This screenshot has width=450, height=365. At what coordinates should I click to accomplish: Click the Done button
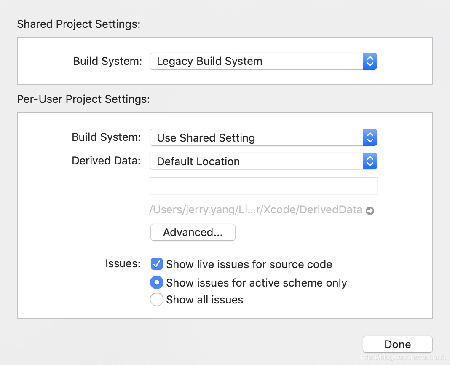(x=397, y=344)
